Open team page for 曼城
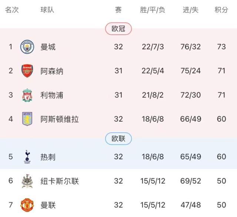237x217 pixels. [48, 47]
